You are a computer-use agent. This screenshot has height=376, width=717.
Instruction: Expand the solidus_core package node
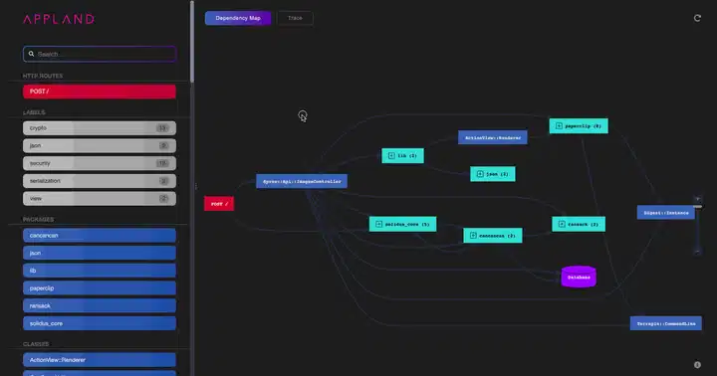(378, 225)
